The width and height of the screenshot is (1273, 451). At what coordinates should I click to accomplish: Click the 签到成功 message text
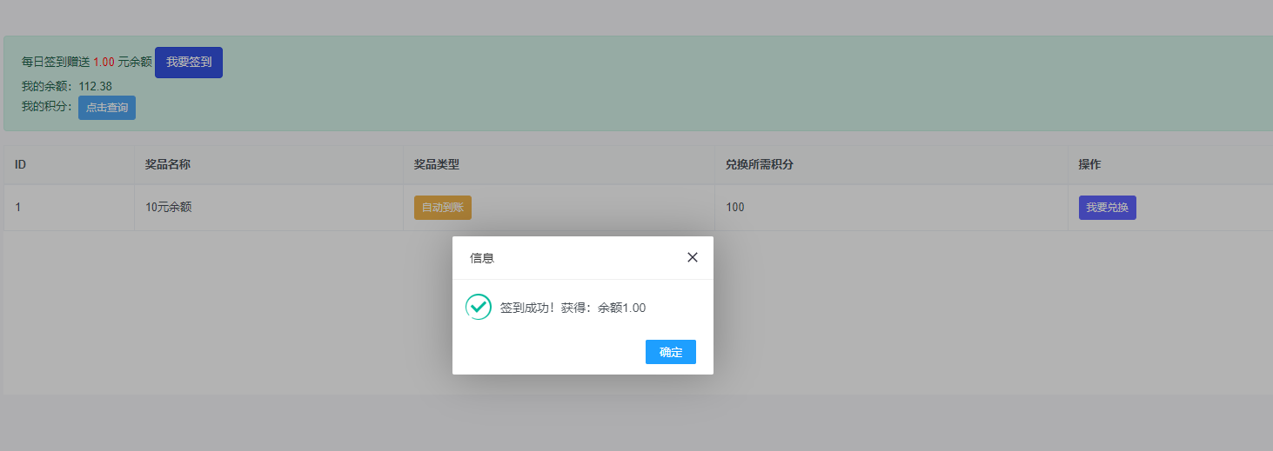point(573,308)
